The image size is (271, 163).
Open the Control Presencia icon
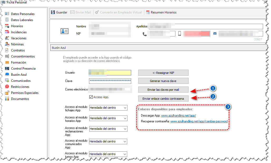(x=7, y=68)
